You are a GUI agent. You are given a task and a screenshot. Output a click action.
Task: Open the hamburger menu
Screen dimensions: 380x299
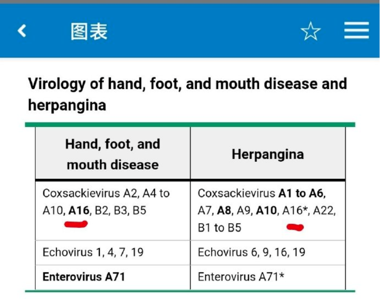pos(356,30)
